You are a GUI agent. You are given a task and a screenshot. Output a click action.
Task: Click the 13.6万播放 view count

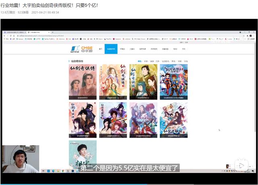8,12
